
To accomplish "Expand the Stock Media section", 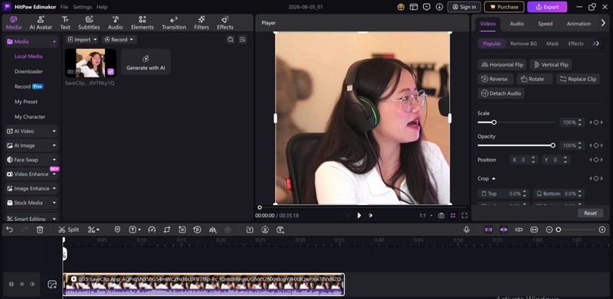I will (31, 203).
